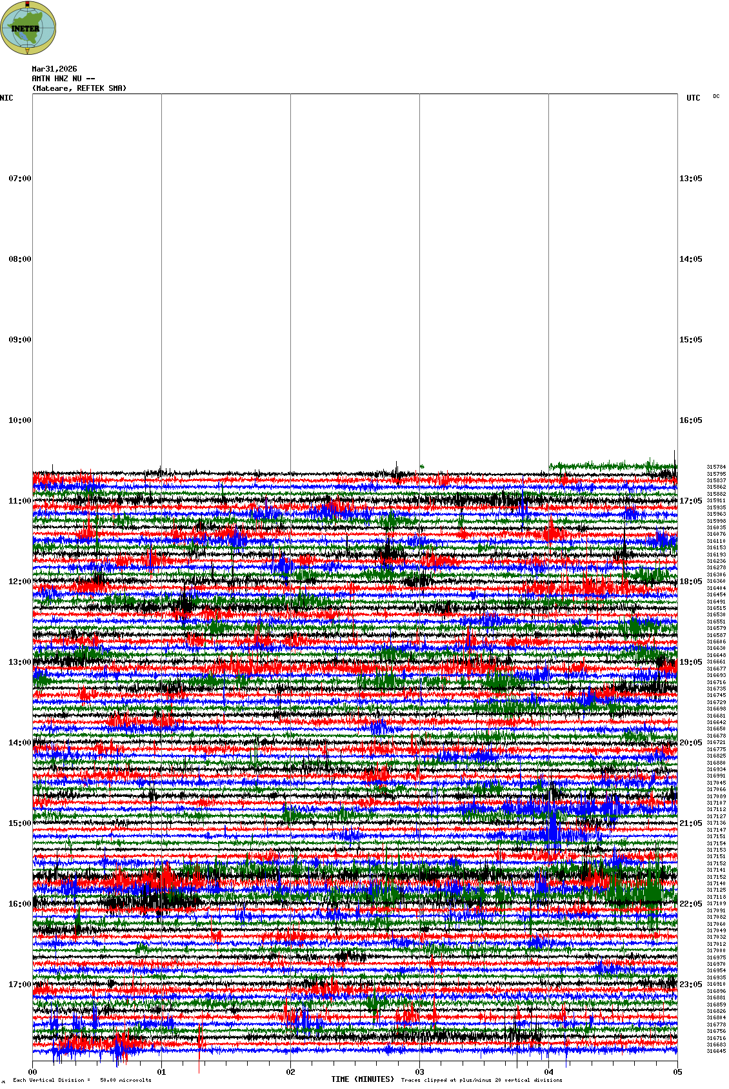Click the Mateare, REFTEK SMA label
Image resolution: width=729 pixels, height=1089 pixels.
[x=79, y=88]
